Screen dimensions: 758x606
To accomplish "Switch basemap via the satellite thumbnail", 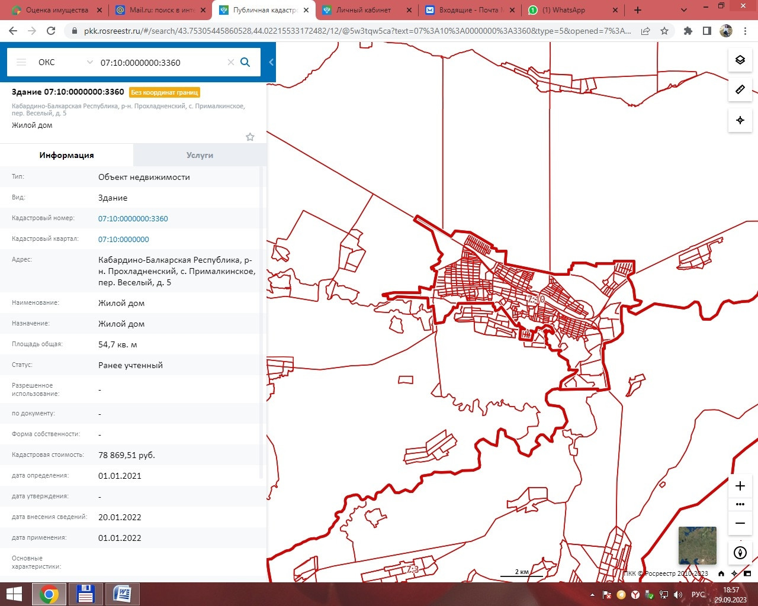I will 697,545.
